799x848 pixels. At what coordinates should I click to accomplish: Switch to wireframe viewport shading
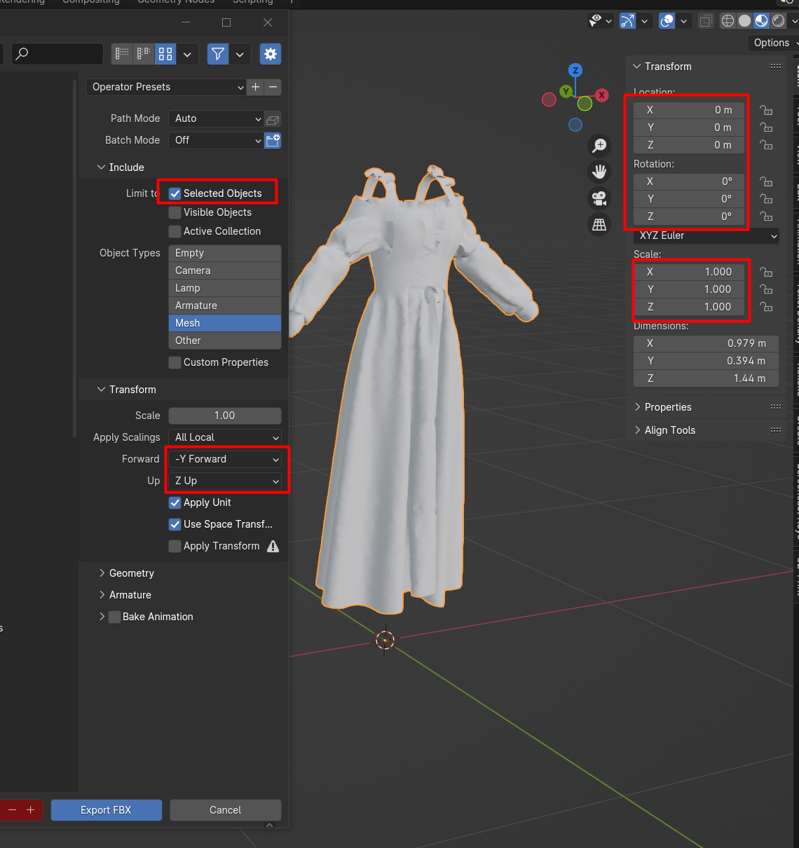coord(728,21)
